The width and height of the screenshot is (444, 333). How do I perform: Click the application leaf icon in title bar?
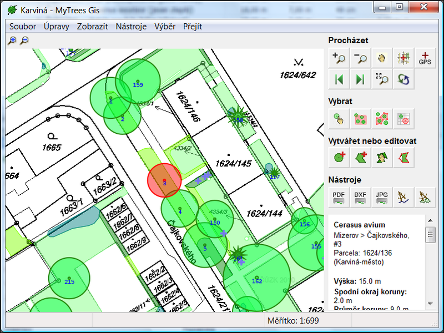coord(12,10)
